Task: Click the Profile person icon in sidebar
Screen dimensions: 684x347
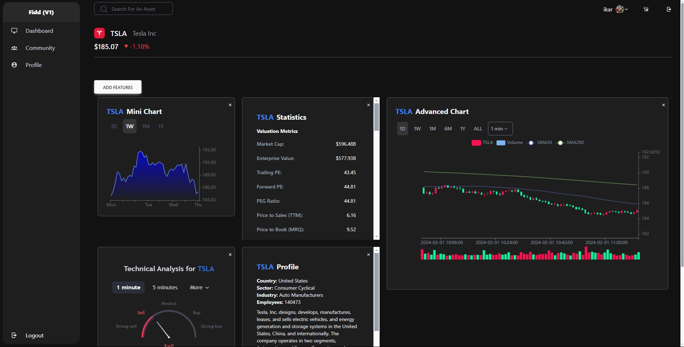Action: coord(14,65)
